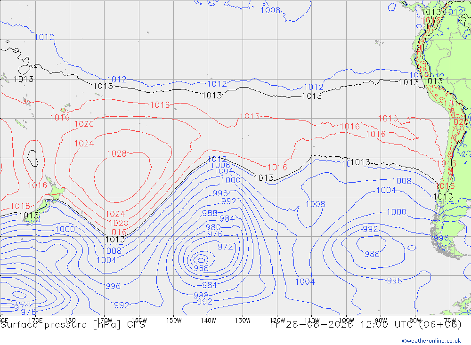
Task: Click the Surface pressure [hPa] GFS title
Action: [x=73, y=325]
